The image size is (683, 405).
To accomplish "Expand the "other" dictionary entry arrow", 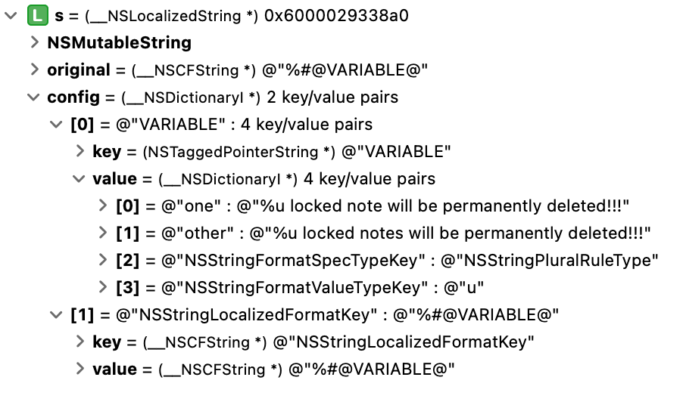I will click(103, 233).
